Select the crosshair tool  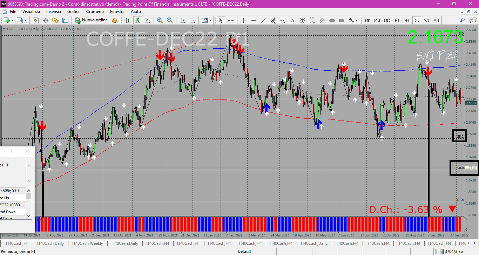(231, 20)
